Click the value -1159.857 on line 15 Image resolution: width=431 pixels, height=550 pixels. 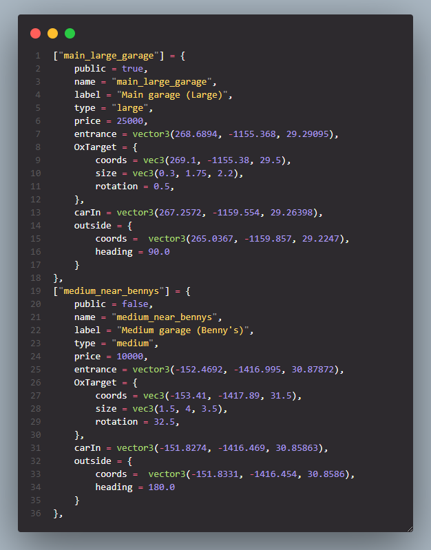pyautogui.click(x=267, y=239)
